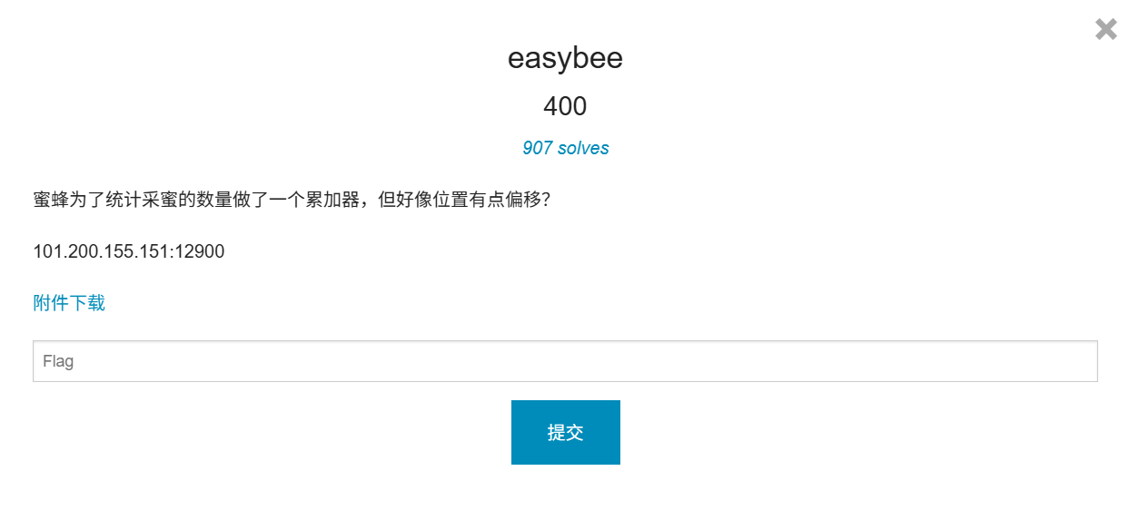Viewport: 1129px width, 520px height.
Task: Dismiss the modal using the X
Action: click(x=1105, y=29)
